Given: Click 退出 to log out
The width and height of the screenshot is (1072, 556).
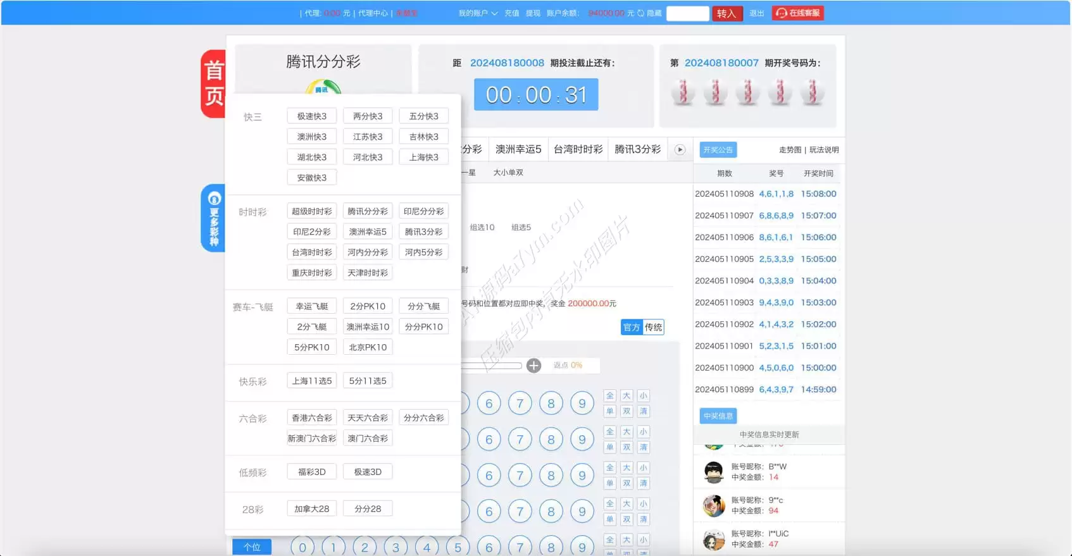Looking at the screenshot, I should (757, 13).
